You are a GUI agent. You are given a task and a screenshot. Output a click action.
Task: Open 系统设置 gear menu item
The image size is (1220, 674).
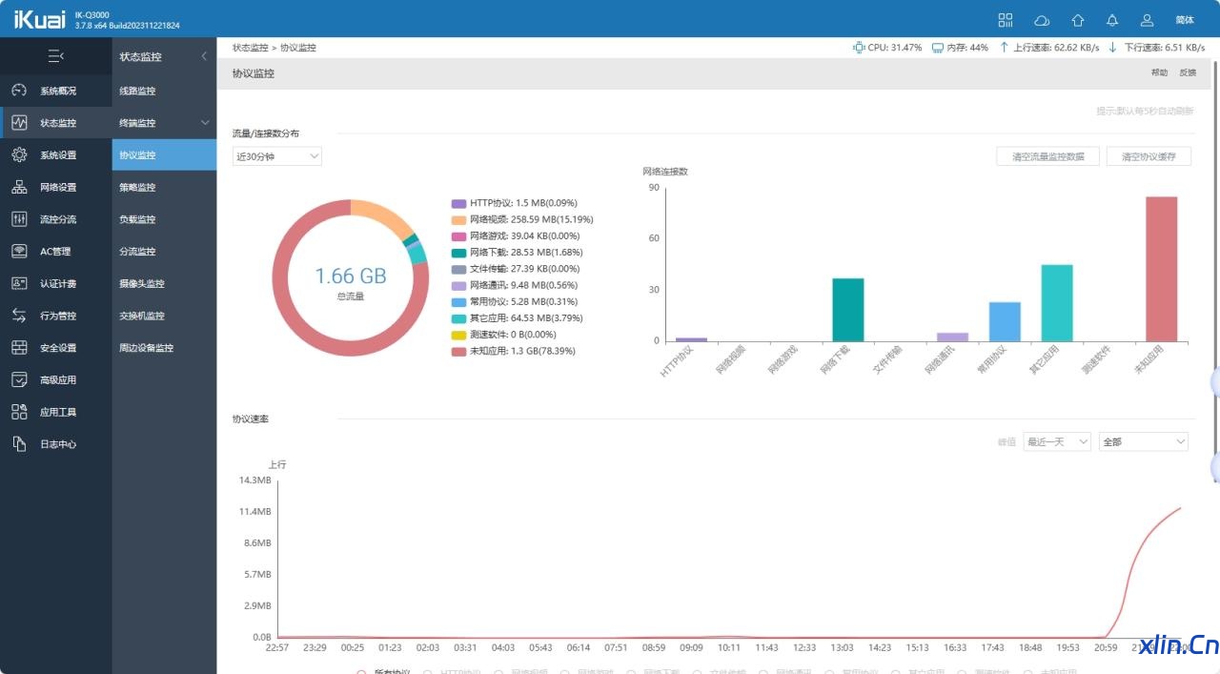pos(56,154)
